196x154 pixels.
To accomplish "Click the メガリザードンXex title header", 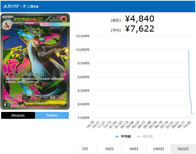I will pyautogui.click(x=21, y=6).
